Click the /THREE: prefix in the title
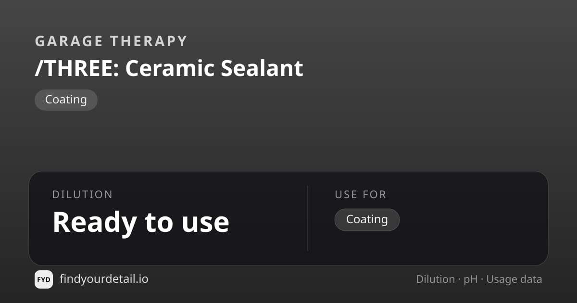577x303 pixels. point(77,68)
